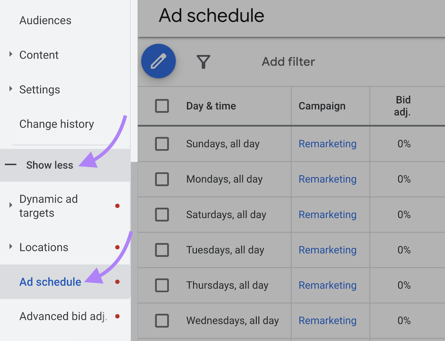
Task: Check the Mondays, all day row checkbox
Action: [162, 179]
